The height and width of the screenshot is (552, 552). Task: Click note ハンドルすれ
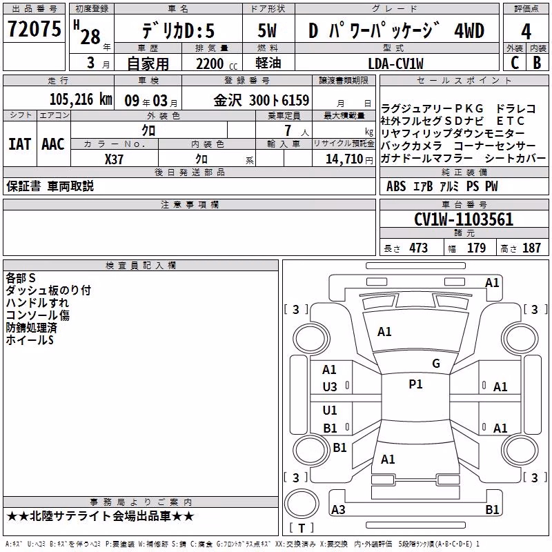[37, 303]
